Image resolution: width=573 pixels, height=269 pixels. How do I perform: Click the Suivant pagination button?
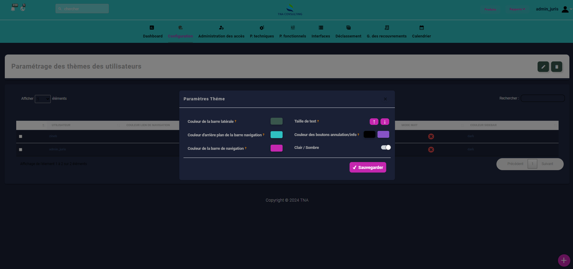pos(547,164)
